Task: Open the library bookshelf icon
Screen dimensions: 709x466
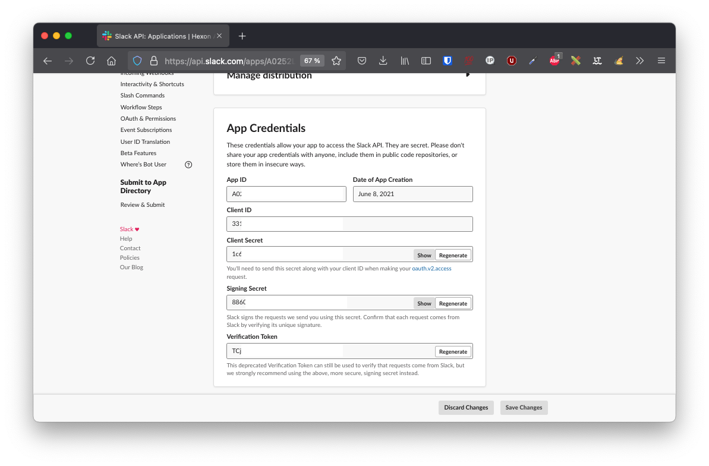Action: (405, 61)
